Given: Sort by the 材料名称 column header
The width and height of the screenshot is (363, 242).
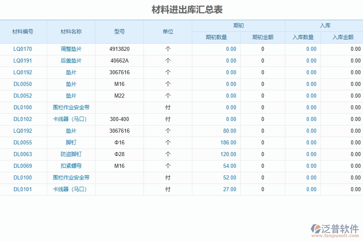Looking at the screenshot, I should pos(71,31).
